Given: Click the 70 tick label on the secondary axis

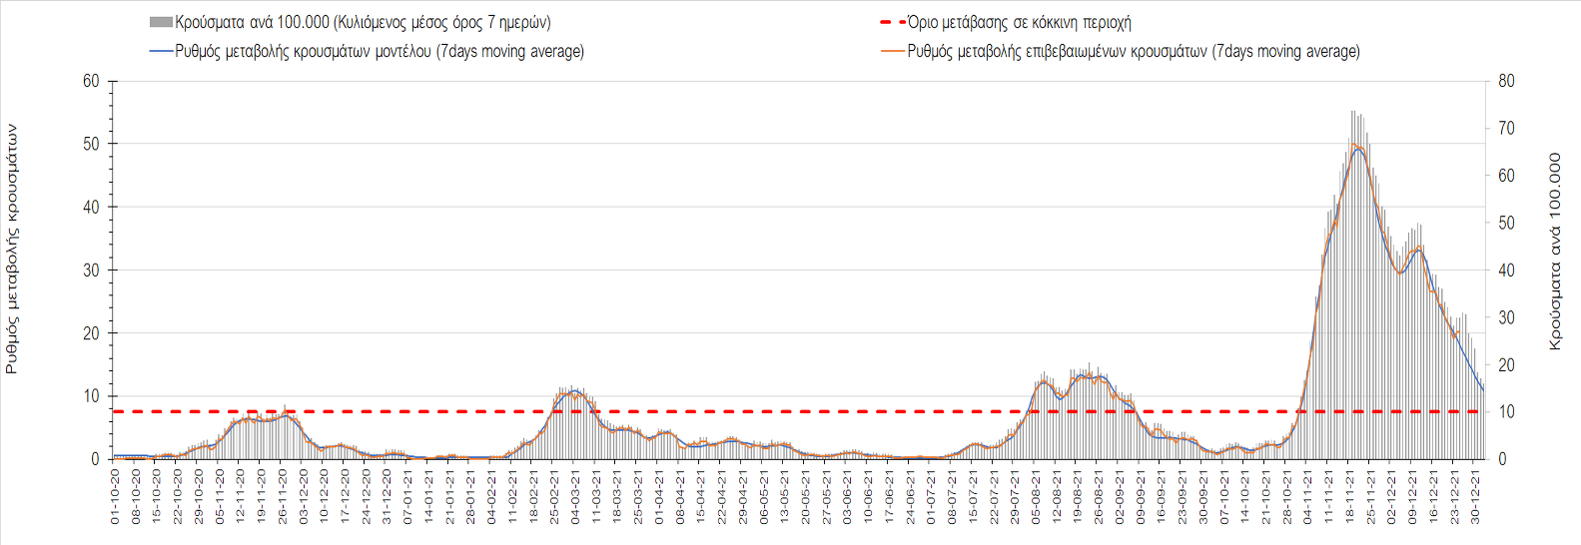Looking at the screenshot, I should [1506, 128].
